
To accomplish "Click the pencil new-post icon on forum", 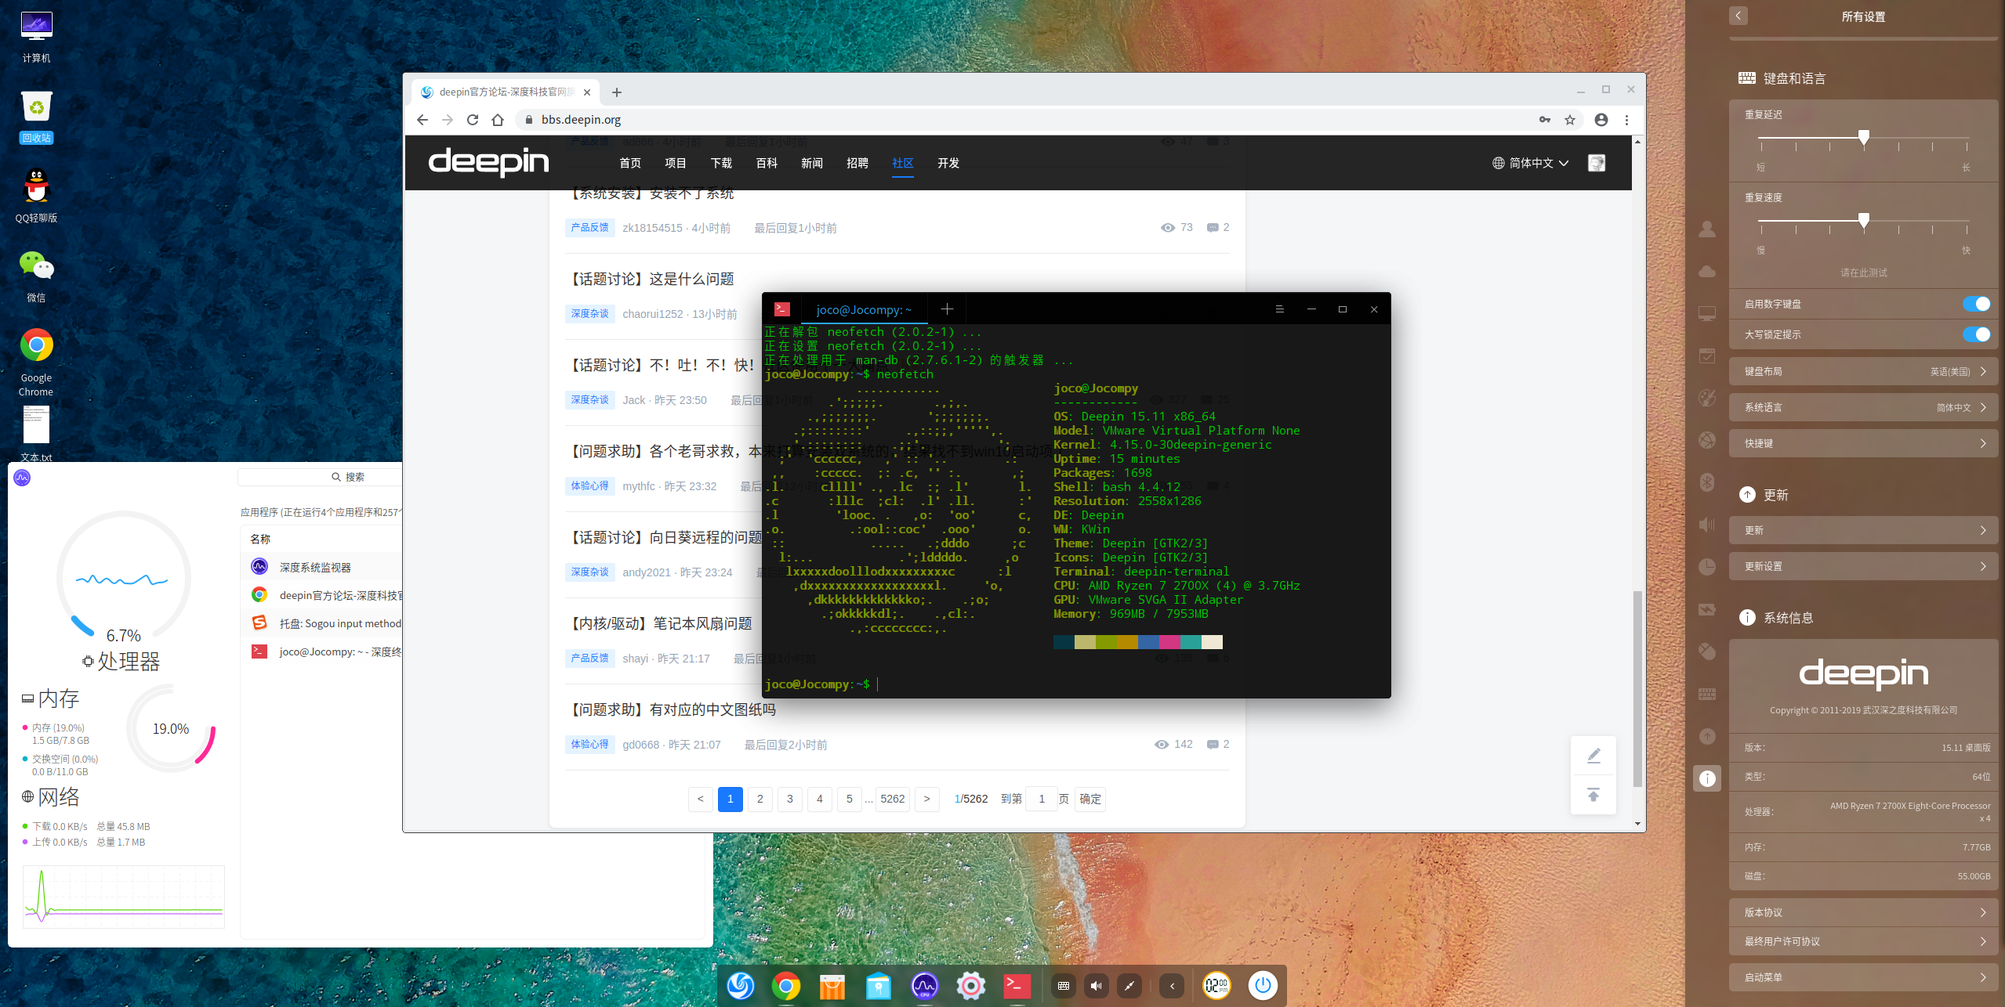I will [x=1593, y=756].
